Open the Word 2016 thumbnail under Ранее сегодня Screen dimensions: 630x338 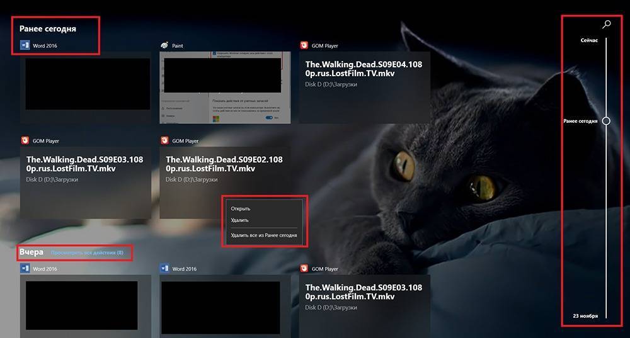(x=87, y=85)
